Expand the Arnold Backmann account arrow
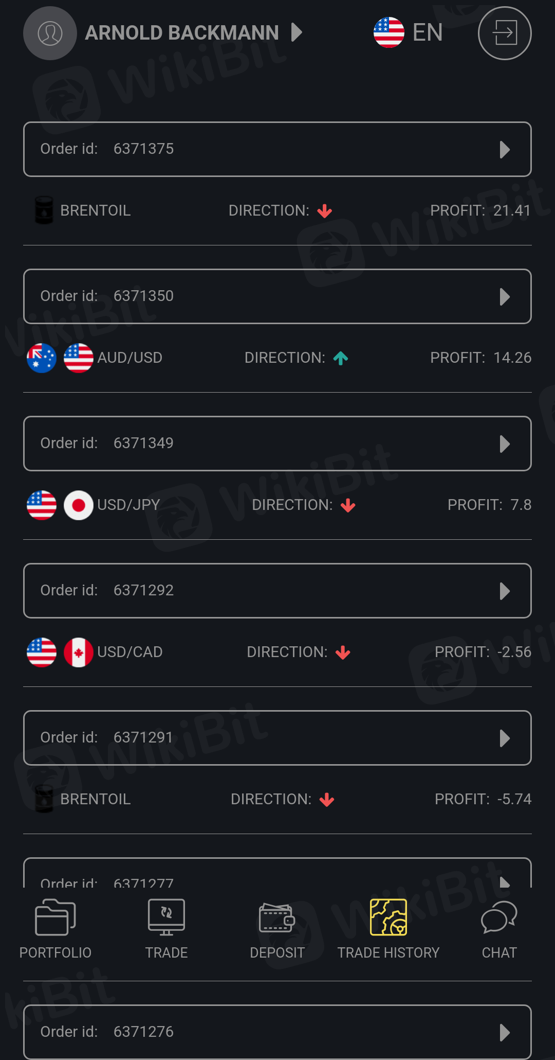 click(x=297, y=32)
